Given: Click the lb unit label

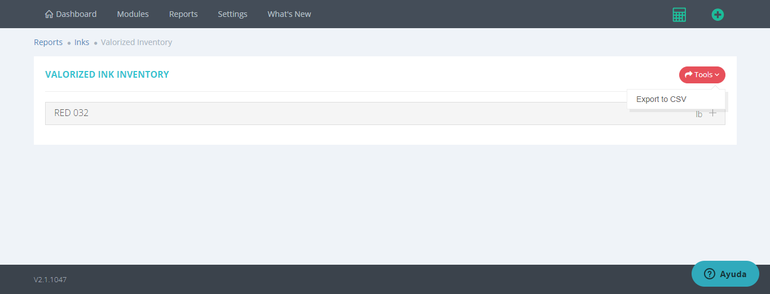Looking at the screenshot, I should pyautogui.click(x=699, y=114).
